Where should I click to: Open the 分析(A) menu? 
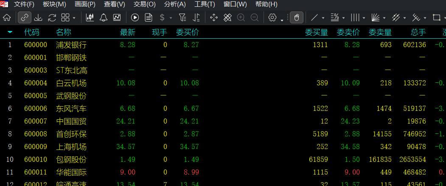click(x=175, y=4)
